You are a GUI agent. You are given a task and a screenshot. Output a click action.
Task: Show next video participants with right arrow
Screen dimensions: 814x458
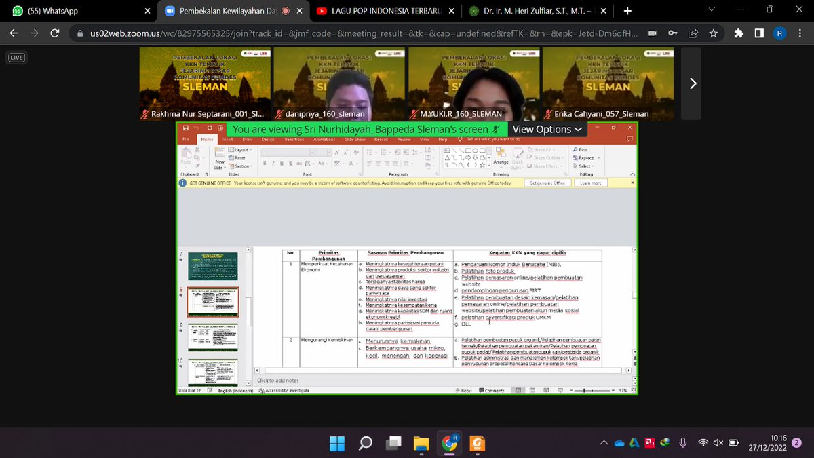tap(693, 83)
